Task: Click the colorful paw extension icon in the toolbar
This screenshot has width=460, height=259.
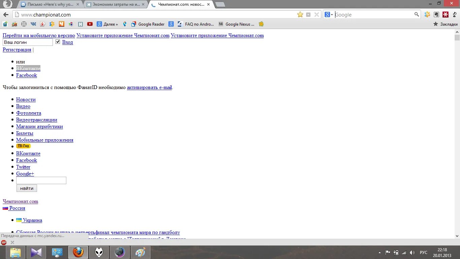Action: click(x=427, y=15)
